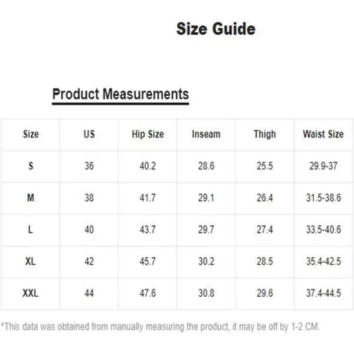Screen dimensions: 354x354
Task: Click the Waist Size column header
Action: coord(323,134)
